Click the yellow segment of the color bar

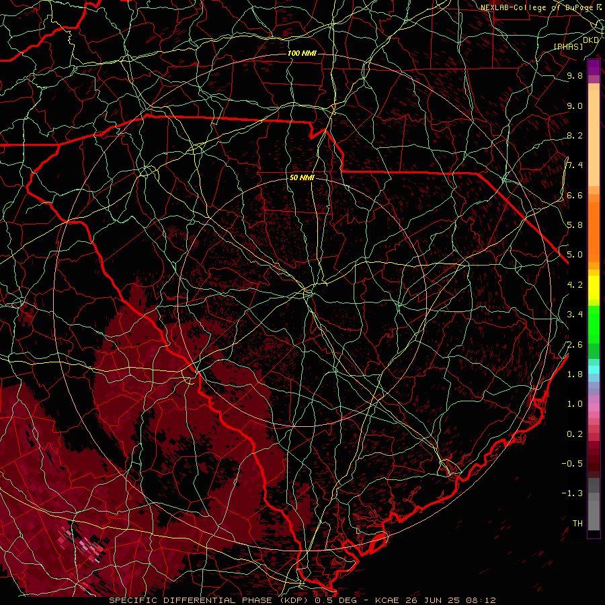[594, 288]
